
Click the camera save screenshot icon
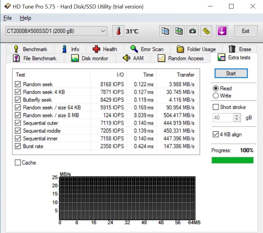click(192, 31)
